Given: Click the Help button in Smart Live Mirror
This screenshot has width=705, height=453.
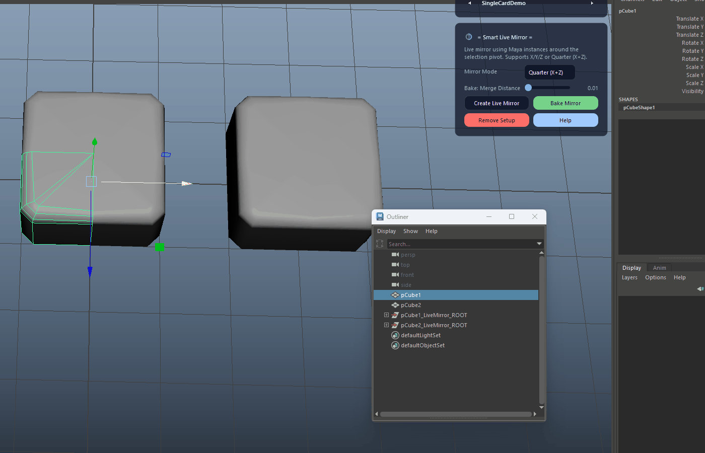Looking at the screenshot, I should pyautogui.click(x=566, y=120).
